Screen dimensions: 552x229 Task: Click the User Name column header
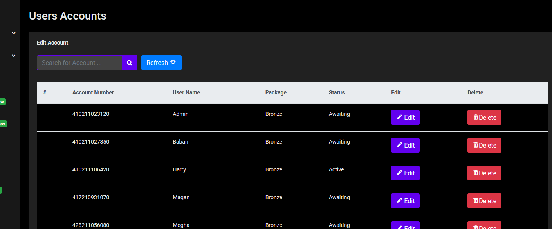pos(186,92)
